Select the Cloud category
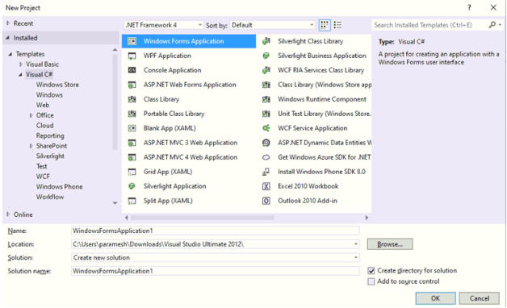This screenshot has height=308, width=507. coord(45,125)
